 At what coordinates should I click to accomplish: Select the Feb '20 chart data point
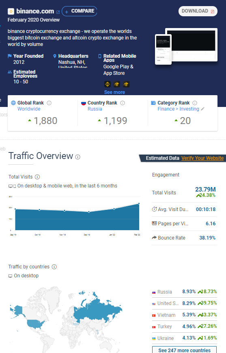point(139,203)
